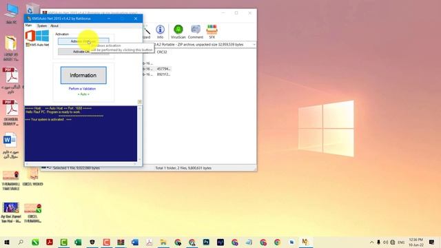Click the SFX icon in WinRAR

[212, 32]
